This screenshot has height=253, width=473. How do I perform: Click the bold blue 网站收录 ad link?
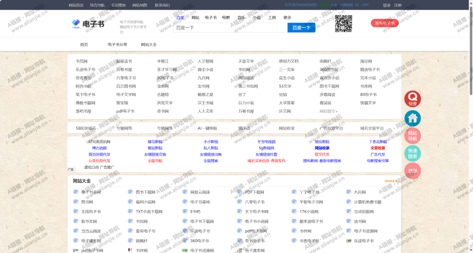tap(322, 148)
